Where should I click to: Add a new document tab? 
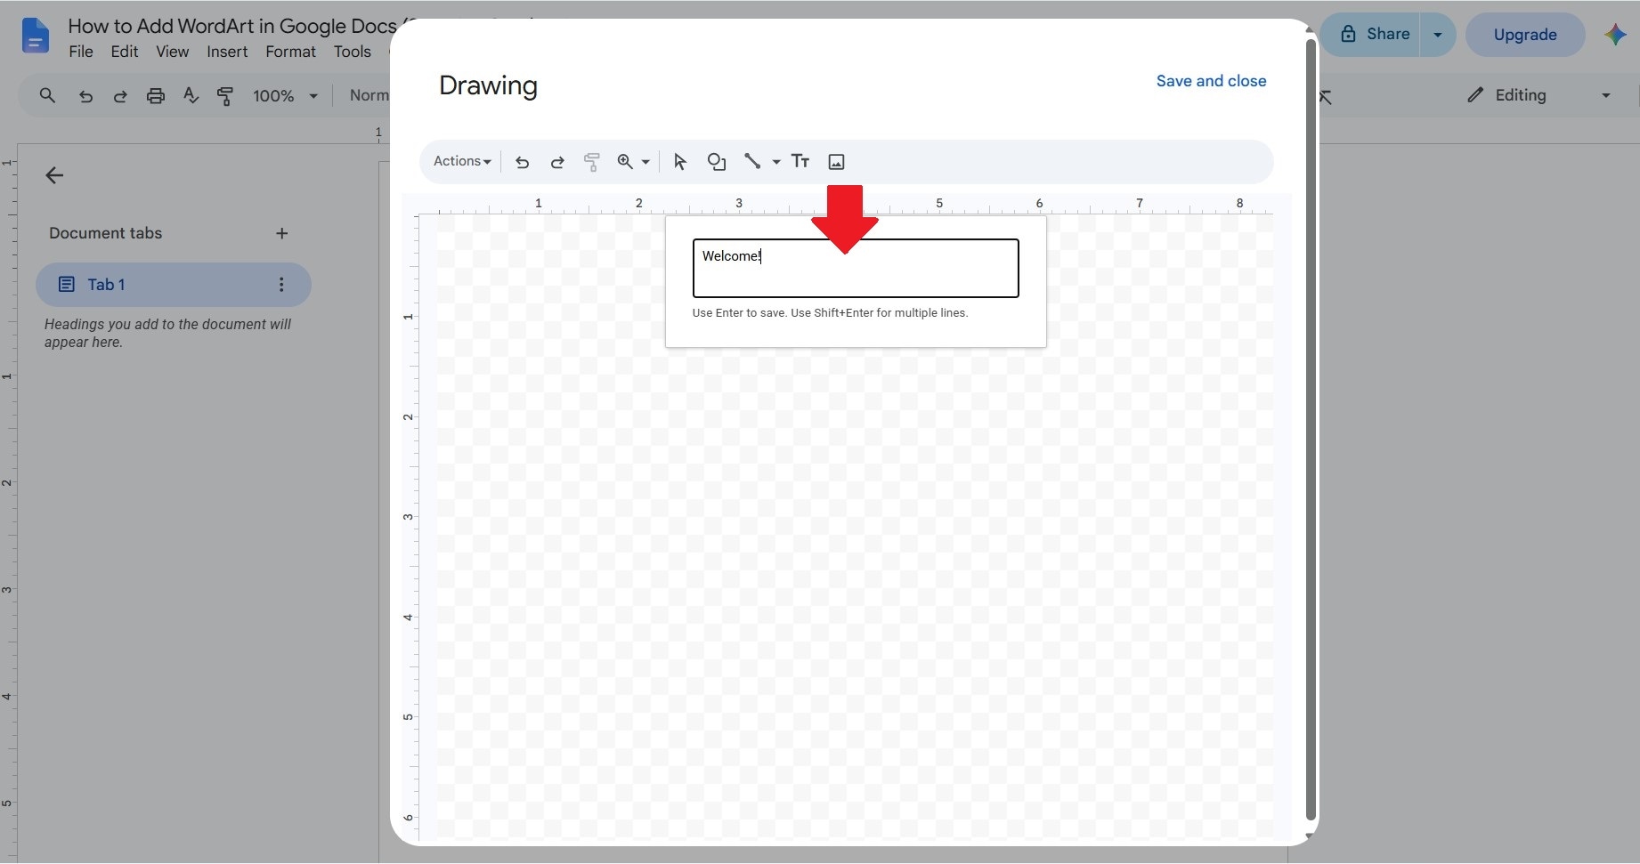point(281,233)
